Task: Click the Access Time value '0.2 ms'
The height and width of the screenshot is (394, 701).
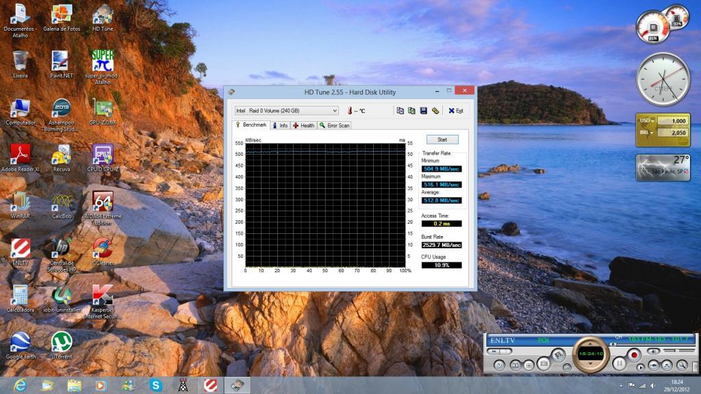Action: (442, 224)
